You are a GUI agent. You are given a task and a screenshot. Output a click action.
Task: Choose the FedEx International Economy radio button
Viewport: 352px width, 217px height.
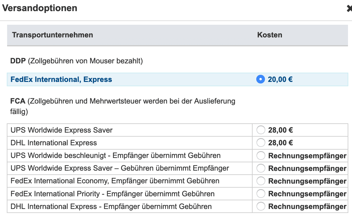click(261, 181)
